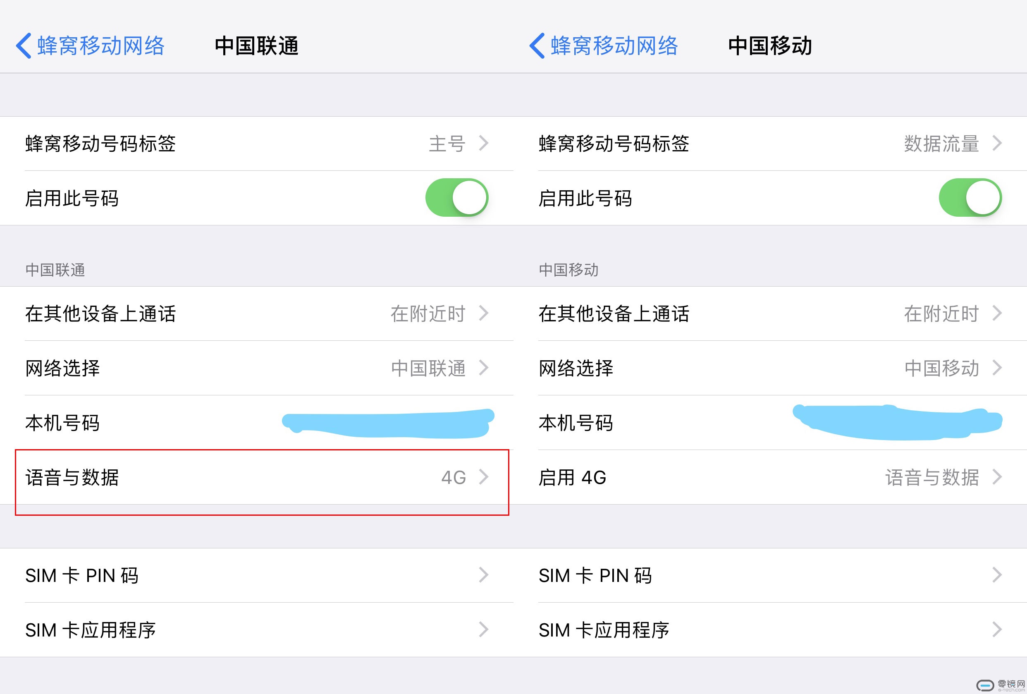Viewport: 1027px width, 694px height.
Task: Open Mobile 在其他设备上通话 setting
Action: pos(770,313)
